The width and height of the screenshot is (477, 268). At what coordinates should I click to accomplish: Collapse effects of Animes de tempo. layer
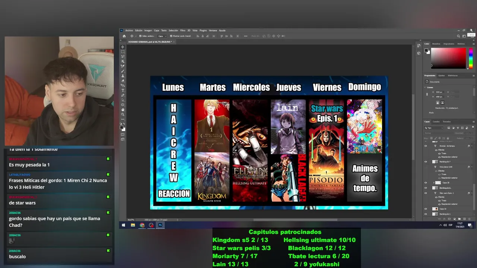click(x=472, y=146)
